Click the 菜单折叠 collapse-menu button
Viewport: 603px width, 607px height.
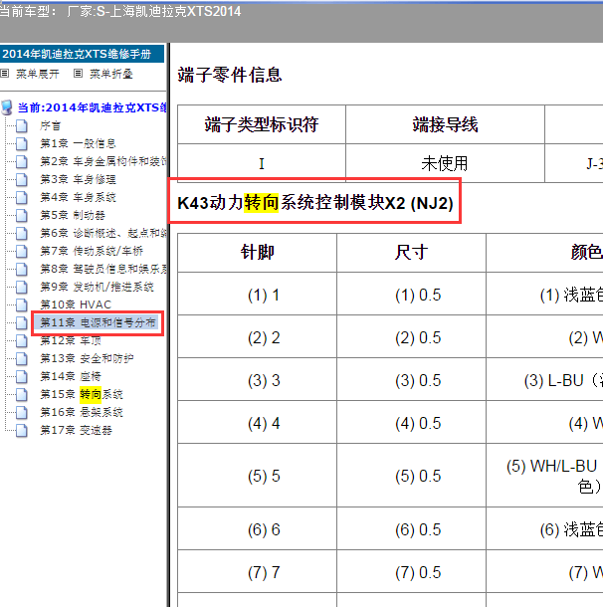[103, 74]
